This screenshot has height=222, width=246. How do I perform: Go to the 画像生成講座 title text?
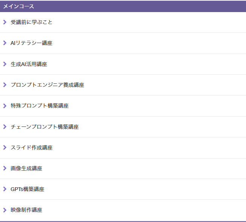coord(26,168)
